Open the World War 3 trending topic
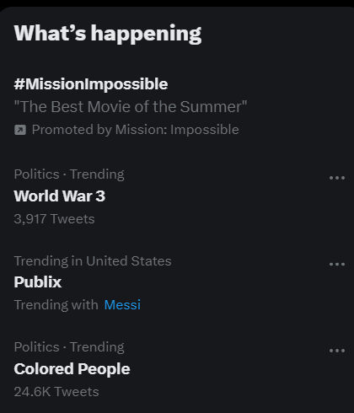 60,196
